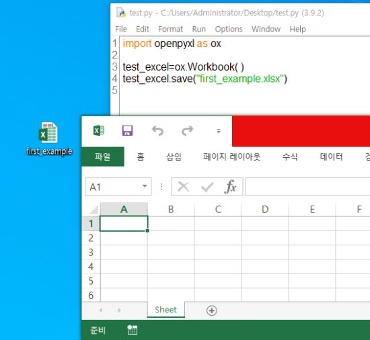The image size is (370, 340).
Task: Switch to the 홈 ribbon tab
Action: [x=141, y=157]
